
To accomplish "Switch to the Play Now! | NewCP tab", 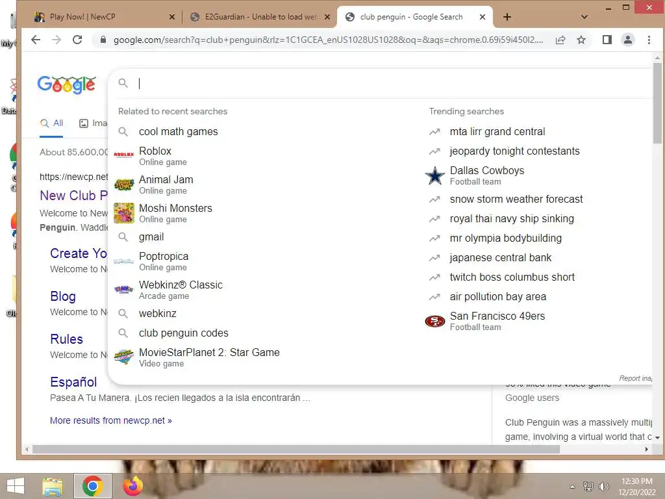I will coord(104,17).
